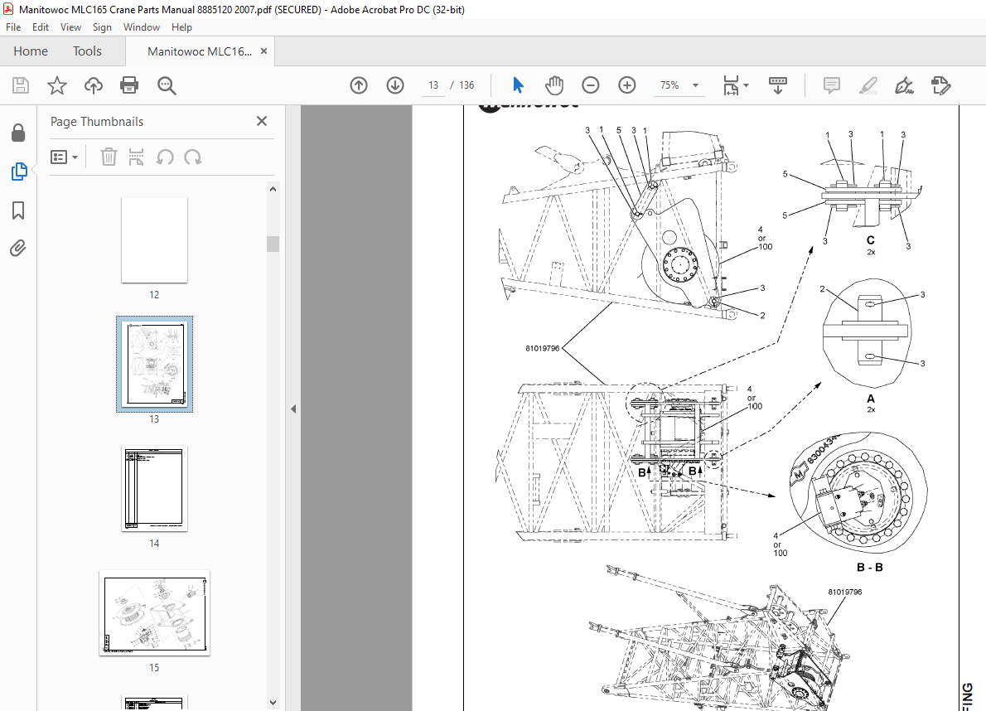Click thumbnail scrollbar down arrow
986x711 pixels.
click(273, 702)
